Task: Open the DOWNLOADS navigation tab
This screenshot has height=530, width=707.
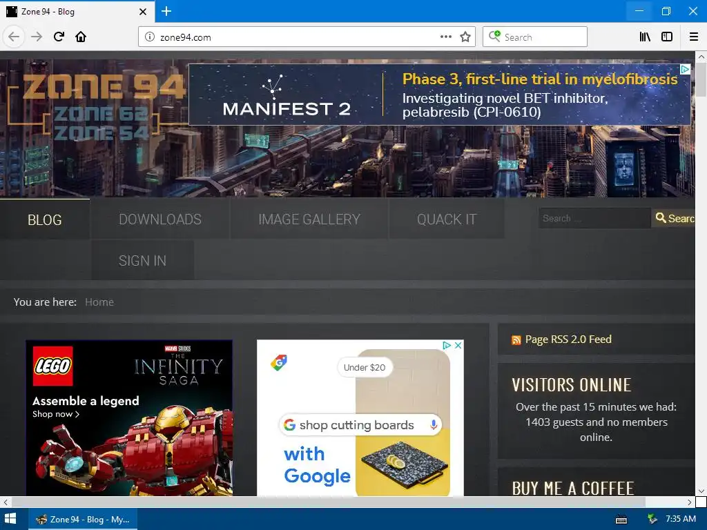Action: [x=160, y=219]
